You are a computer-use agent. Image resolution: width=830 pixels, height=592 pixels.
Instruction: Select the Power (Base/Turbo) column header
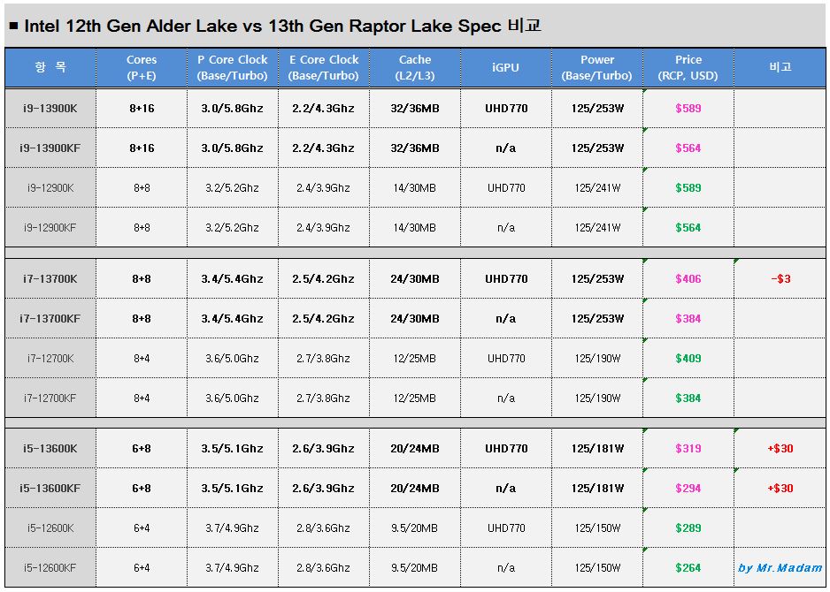(x=597, y=68)
